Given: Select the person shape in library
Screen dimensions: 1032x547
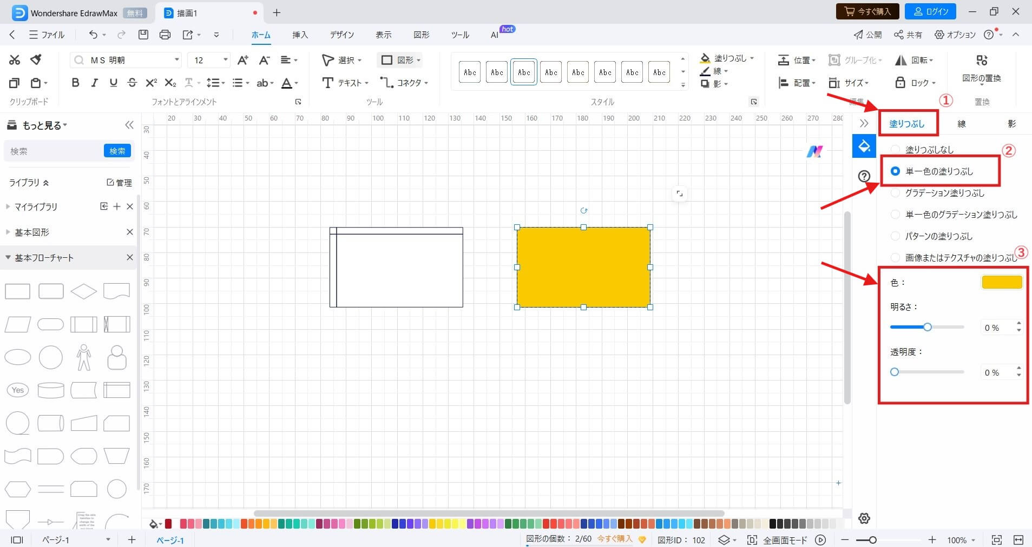Looking at the screenshot, I should point(83,357).
